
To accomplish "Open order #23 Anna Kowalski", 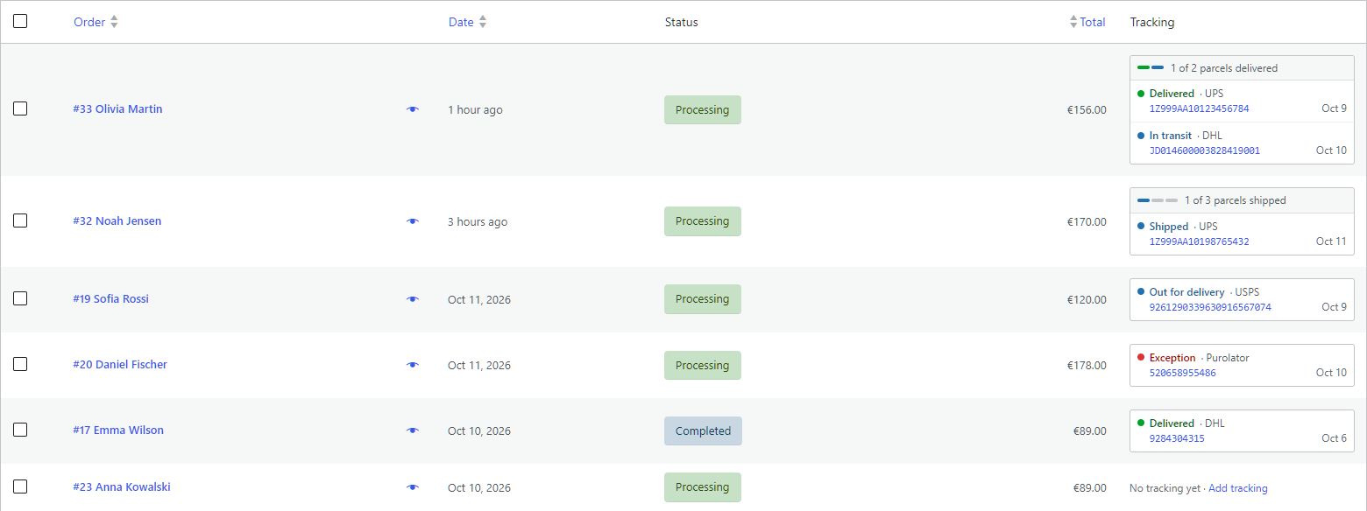I will 122,487.
